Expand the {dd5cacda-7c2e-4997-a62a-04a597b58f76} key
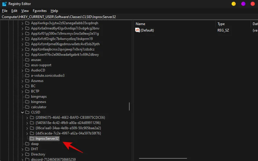The width and height of the screenshot is (258, 161). click(x=27, y=133)
